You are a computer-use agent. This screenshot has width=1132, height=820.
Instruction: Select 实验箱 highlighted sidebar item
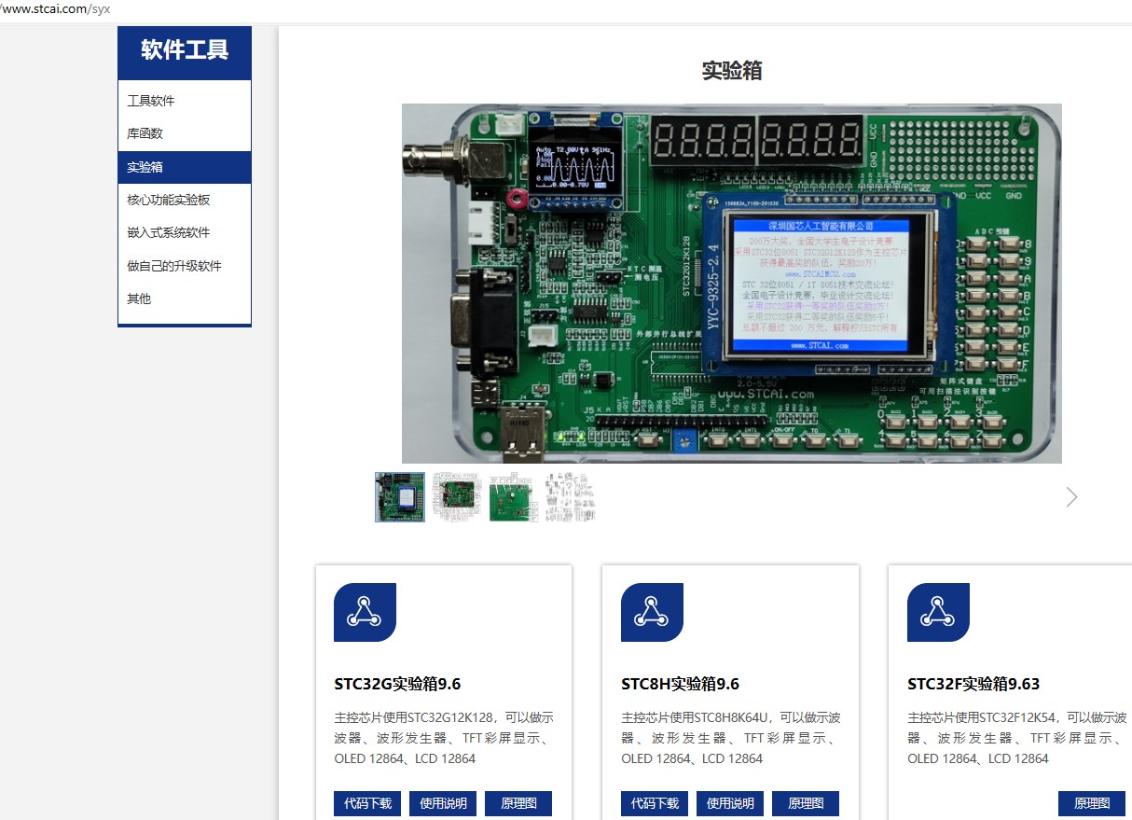click(185, 167)
